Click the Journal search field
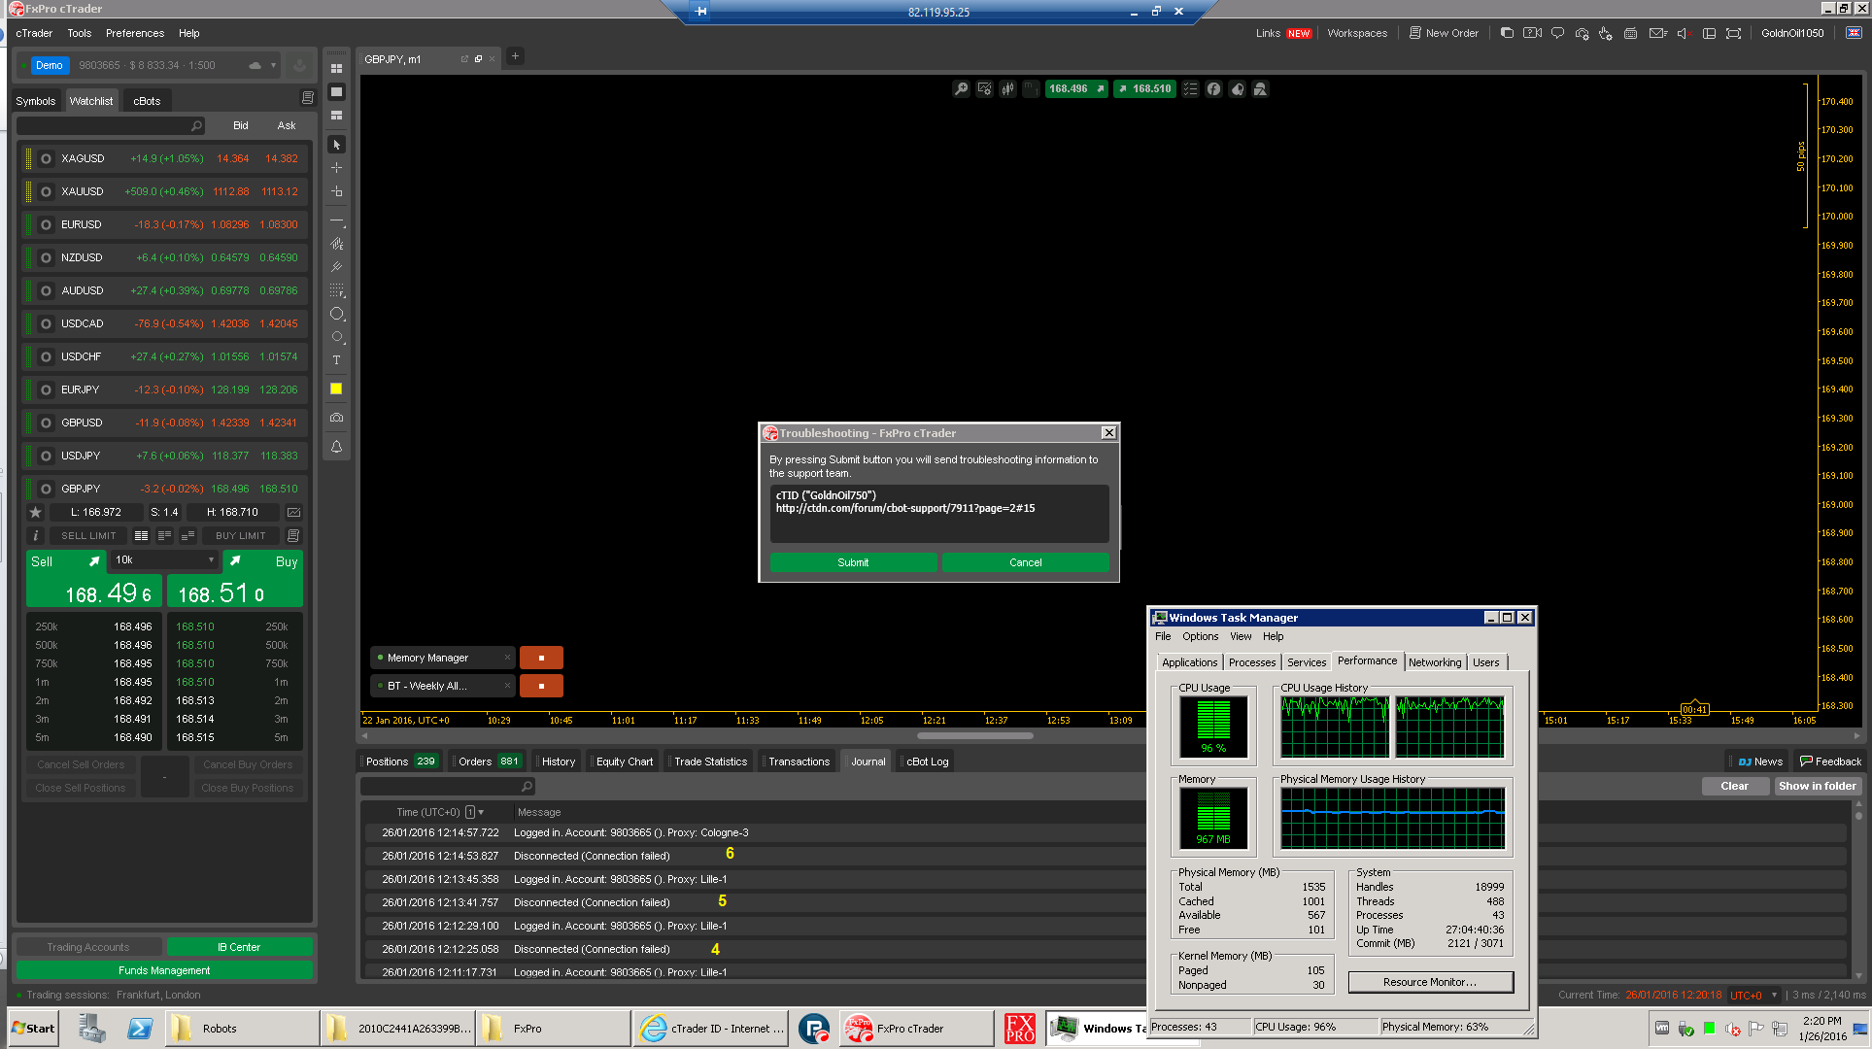This screenshot has height=1049, width=1872. click(448, 786)
